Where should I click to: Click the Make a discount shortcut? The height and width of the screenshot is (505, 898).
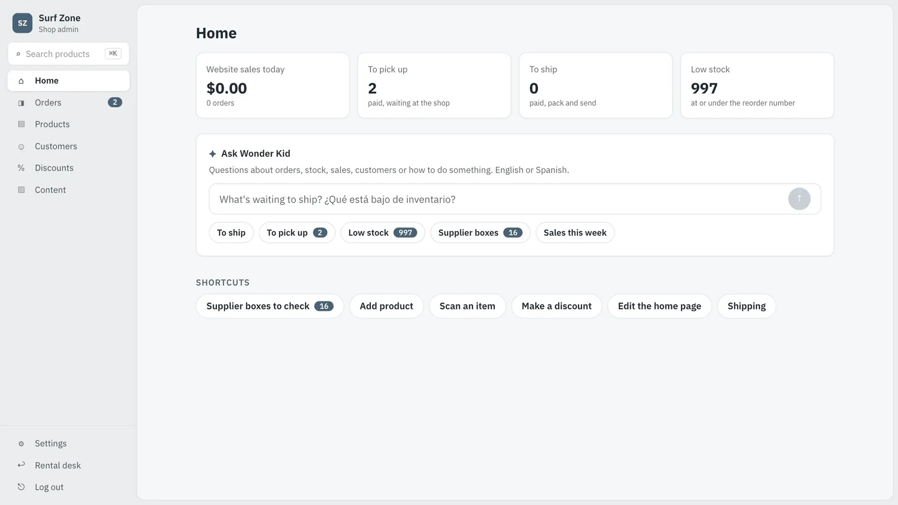[556, 306]
